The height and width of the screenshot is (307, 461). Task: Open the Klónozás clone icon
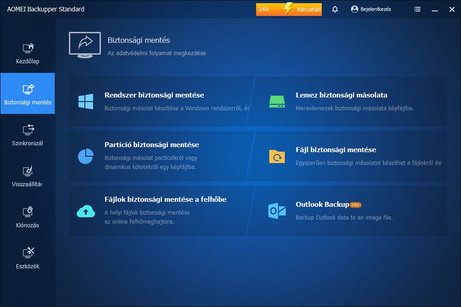28,212
